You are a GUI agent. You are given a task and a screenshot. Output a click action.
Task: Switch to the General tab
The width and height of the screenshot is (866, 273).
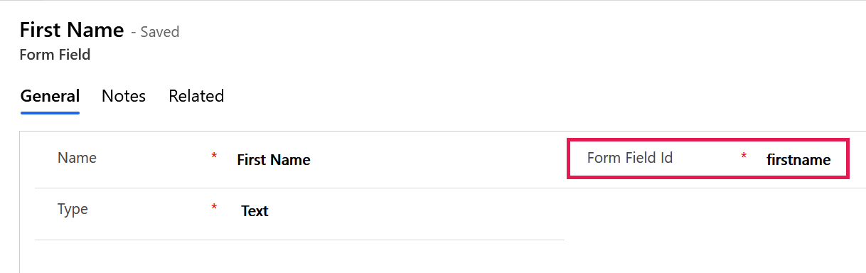pos(50,96)
